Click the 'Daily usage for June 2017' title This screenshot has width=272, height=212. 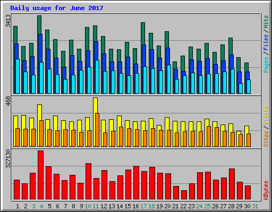pyautogui.click(x=57, y=8)
